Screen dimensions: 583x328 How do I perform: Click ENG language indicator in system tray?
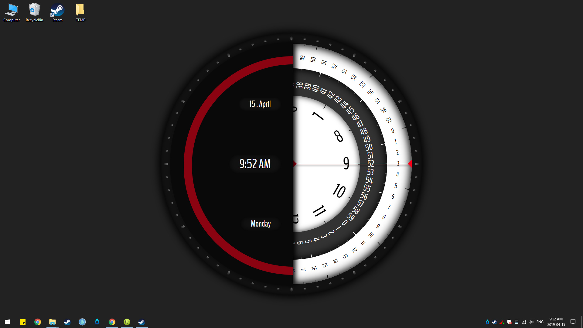click(x=540, y=322)
